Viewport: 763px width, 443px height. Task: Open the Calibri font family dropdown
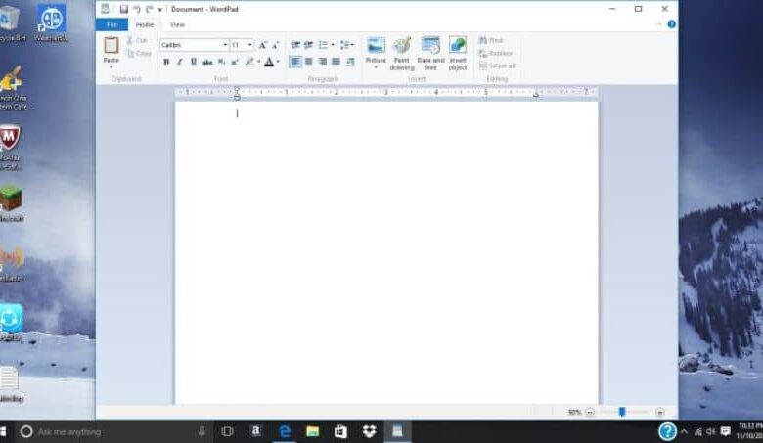click(x=225, y=45)
